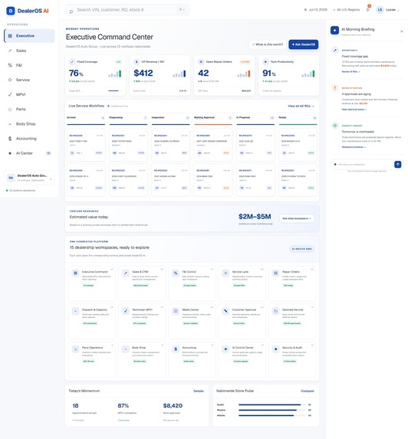This screenshot has height=439, width=408.
Task: Click the Parts Operations workspace icon
Action: tap(75, 349)
